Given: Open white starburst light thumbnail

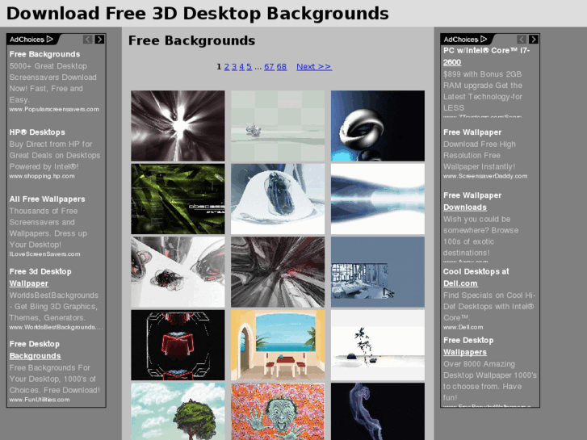Looking at the screenshot, I should (178, 125).
